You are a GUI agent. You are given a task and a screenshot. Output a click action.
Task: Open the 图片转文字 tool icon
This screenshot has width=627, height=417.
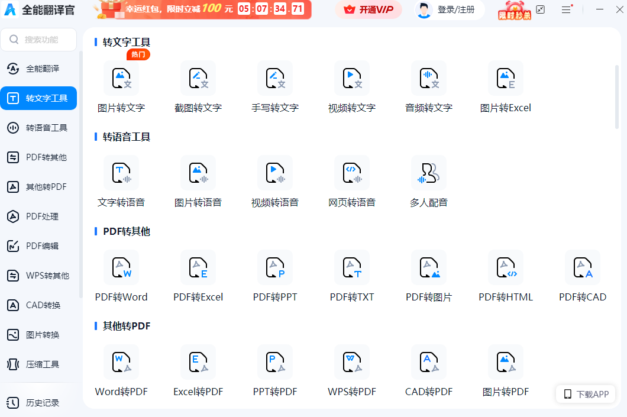[121, 79]
